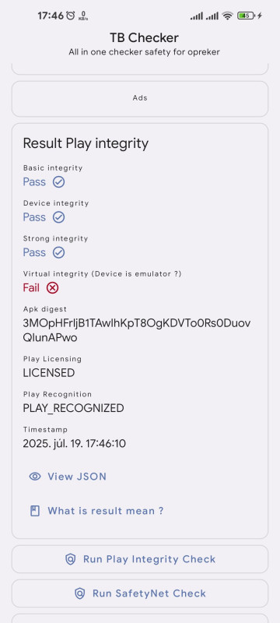Viewport: 280px width, 623px height.
Task: Click the shield icon in Run Play Integrity Check
Action: [70, 559]
